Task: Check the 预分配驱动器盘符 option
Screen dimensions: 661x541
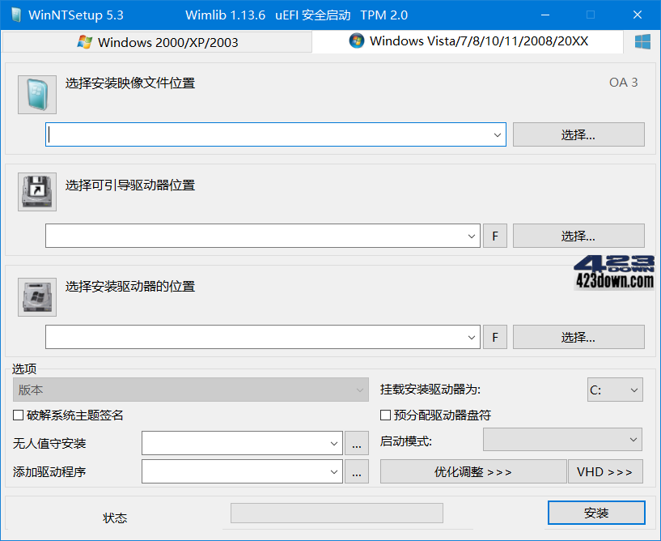Action: (385, 415)
